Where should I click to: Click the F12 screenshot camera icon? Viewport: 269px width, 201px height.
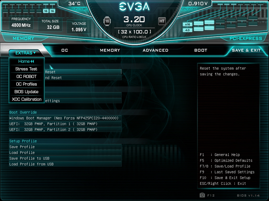pyautogui.click(x=202, y=195)
